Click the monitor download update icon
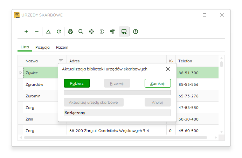Viewport: 242px width, 158px height. click(124, 32)
